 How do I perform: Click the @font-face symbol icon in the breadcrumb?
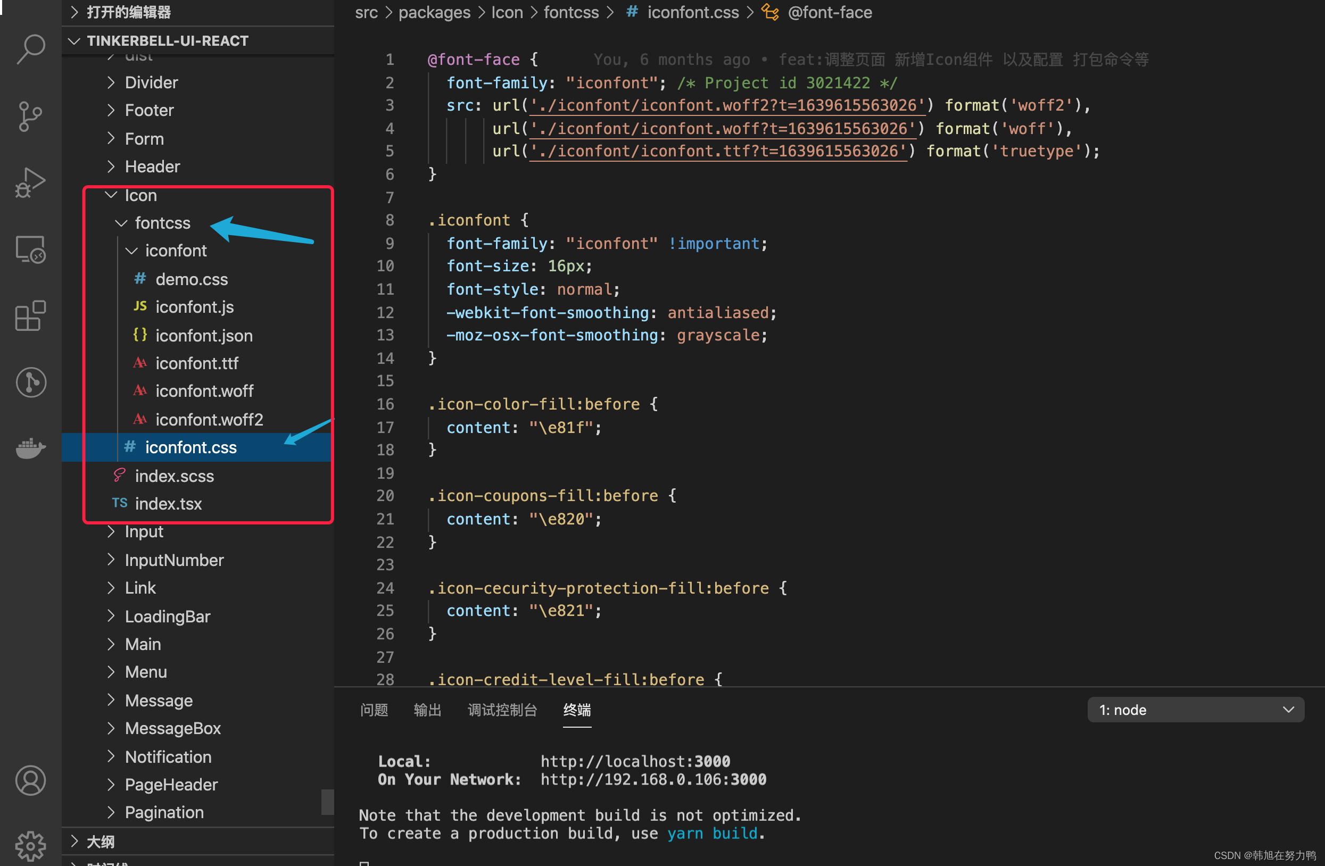pos(771,12)
